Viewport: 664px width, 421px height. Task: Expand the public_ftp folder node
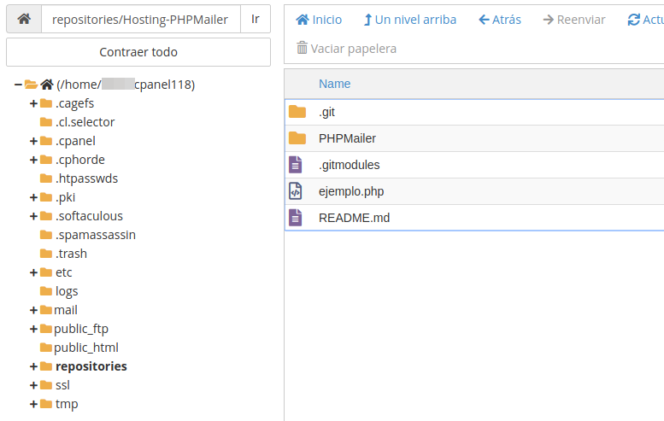[x=33, y=329]
